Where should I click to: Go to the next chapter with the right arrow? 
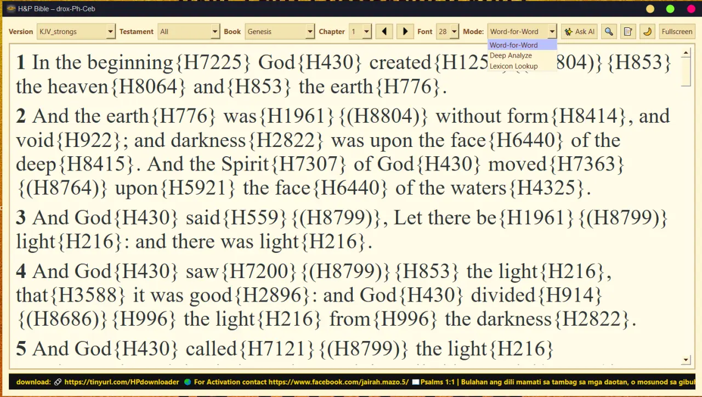click(x=405, y=32)
